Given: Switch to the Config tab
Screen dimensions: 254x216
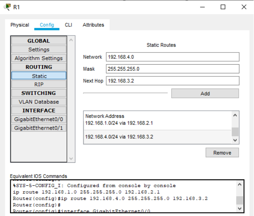Looking at the screenshot, I should (x=47, y=25).
